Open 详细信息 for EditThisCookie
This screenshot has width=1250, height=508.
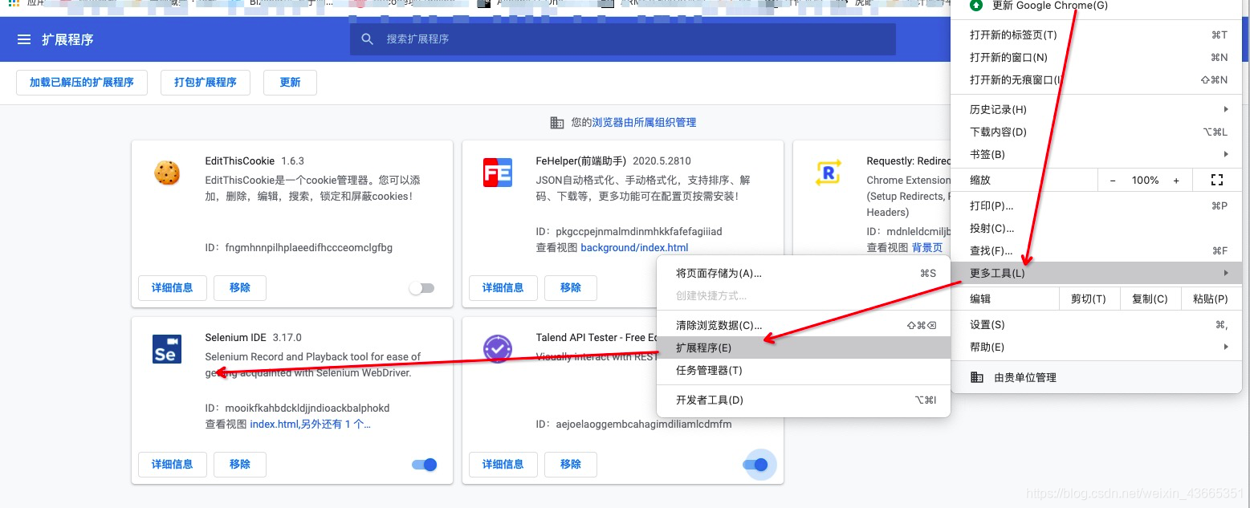click(173, 288)
